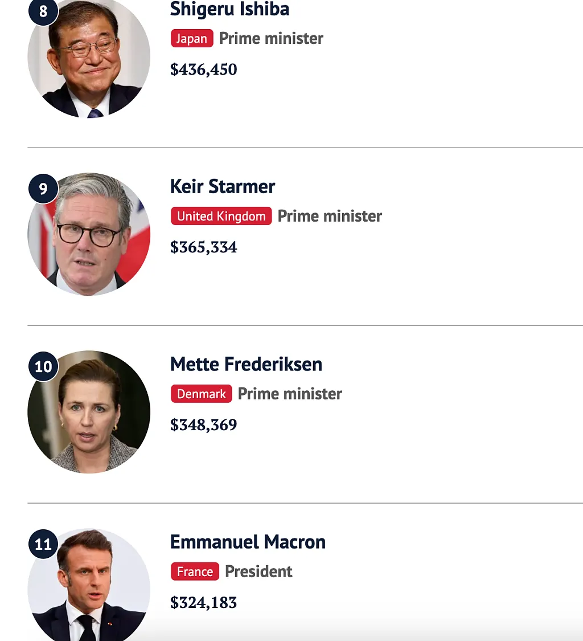
Task: Select the red Denmark country tag
Action: point(202,394)
